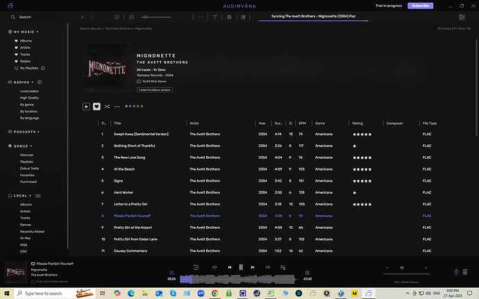Switch to list view layout

131,17
